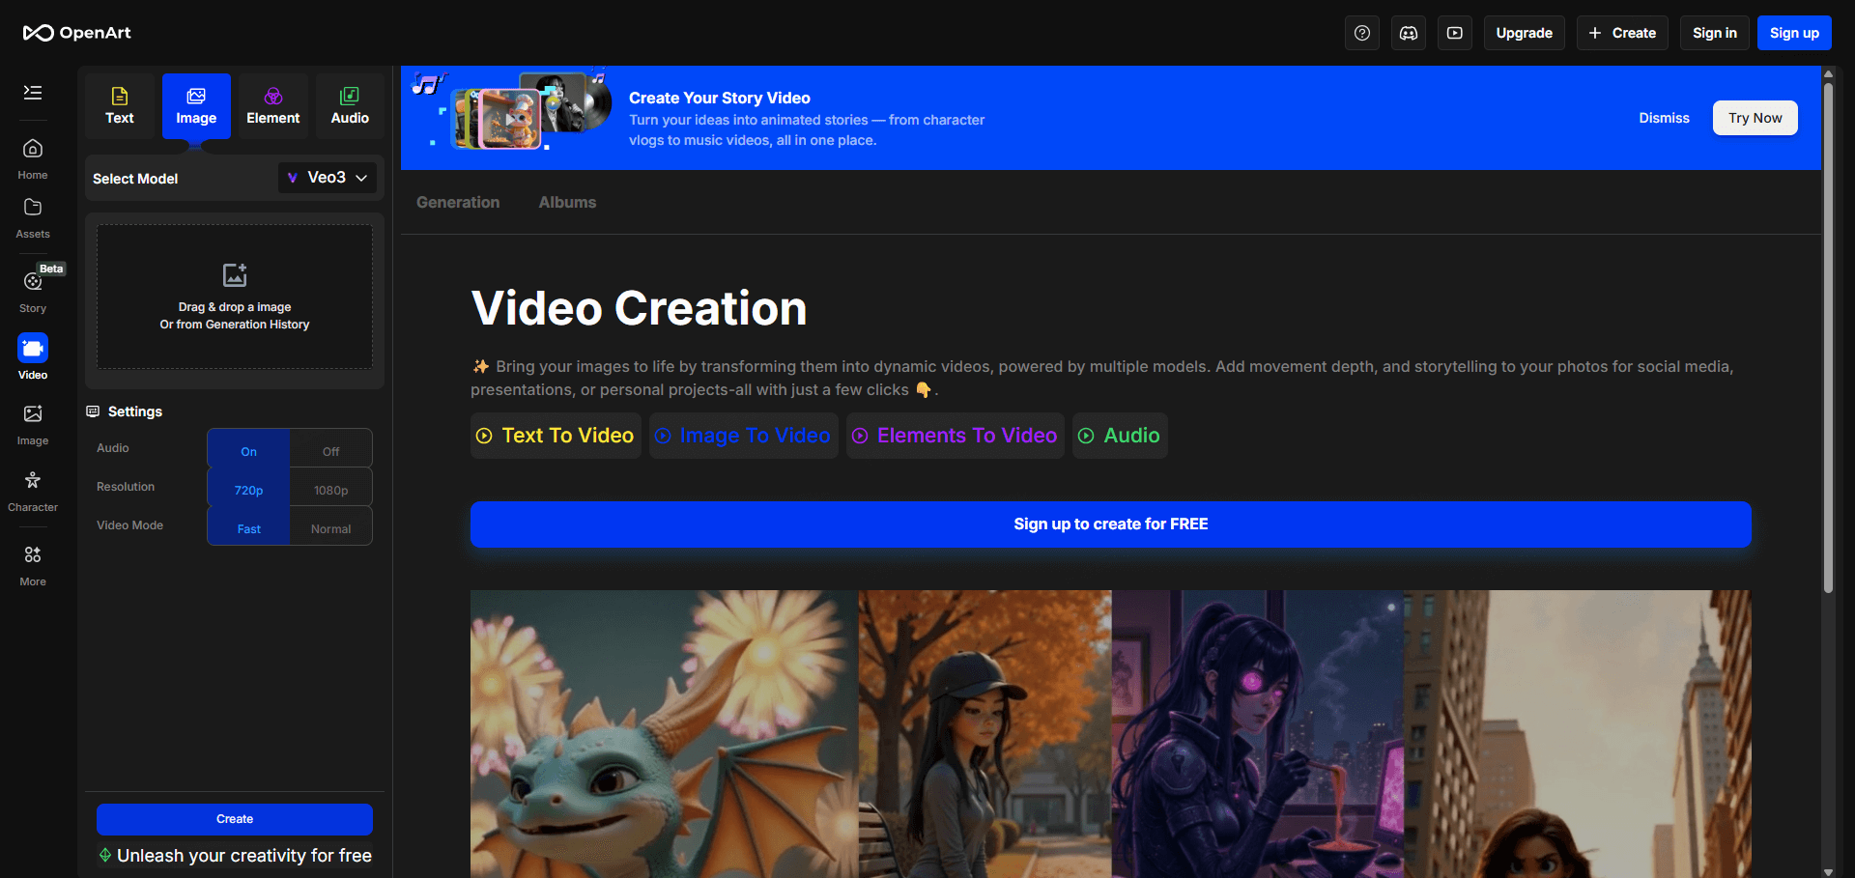The height and width of the screenshot is (878, 1855).
Task: Click play icon on Elements To Video
Action: tap(860, 436)
